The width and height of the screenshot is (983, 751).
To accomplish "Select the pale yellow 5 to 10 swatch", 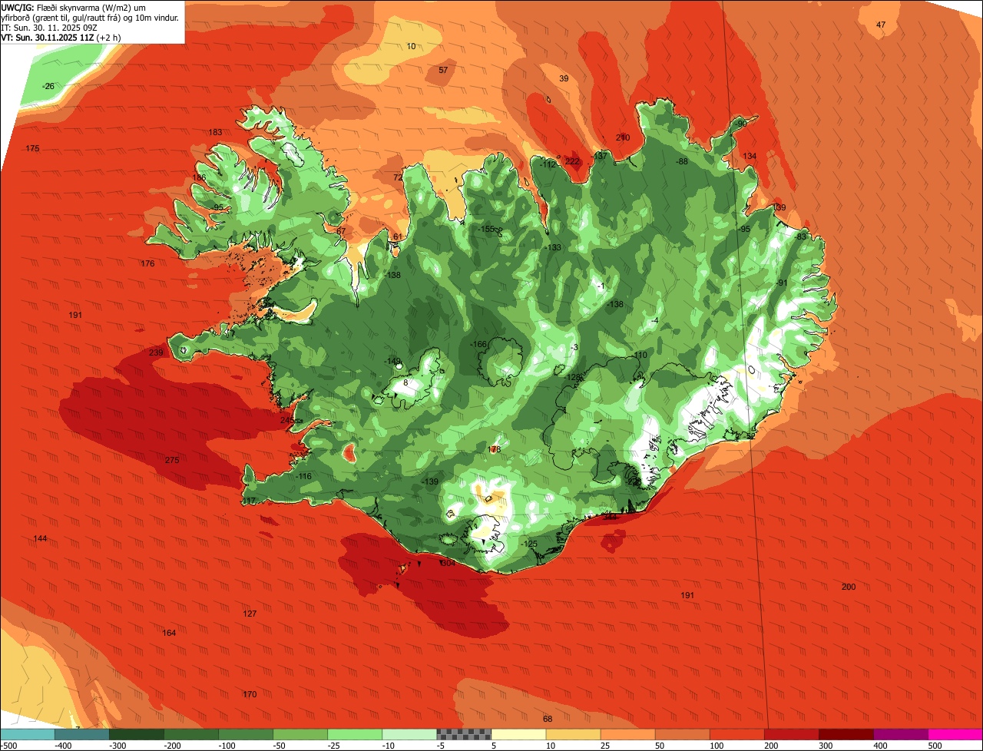I will click(x=518, y=734).
